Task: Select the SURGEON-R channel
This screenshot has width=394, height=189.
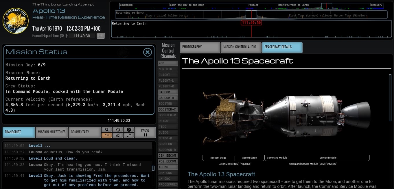Action: [168, 150]
